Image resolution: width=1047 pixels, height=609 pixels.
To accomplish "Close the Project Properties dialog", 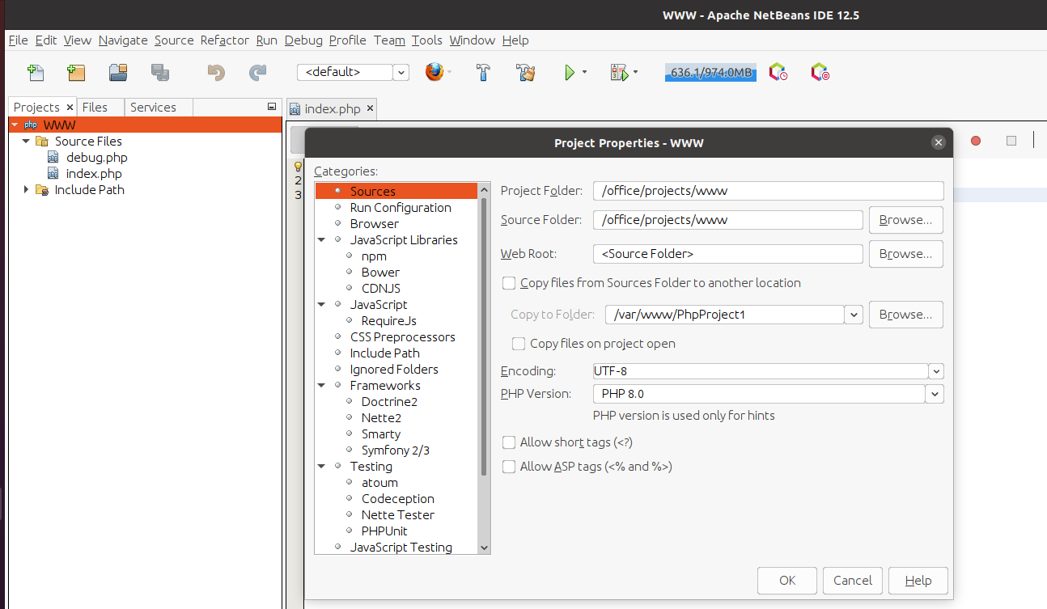I will point(939,142).
